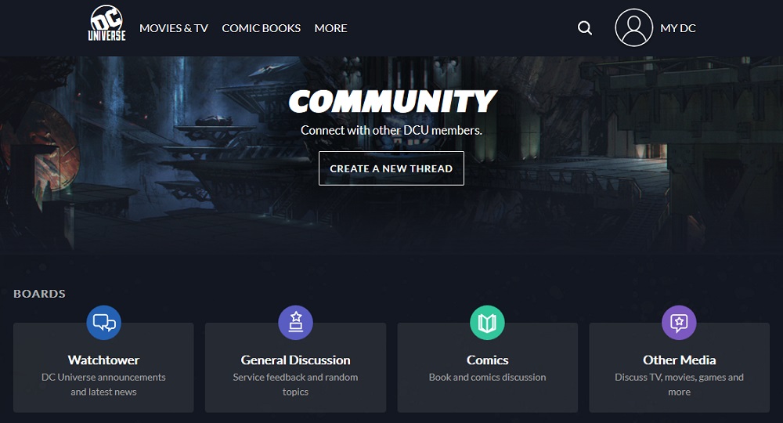Screen dimensions: 783x423
Task: Click 'Discuss TV, movies, games and more' text
Action: [679, 385]
